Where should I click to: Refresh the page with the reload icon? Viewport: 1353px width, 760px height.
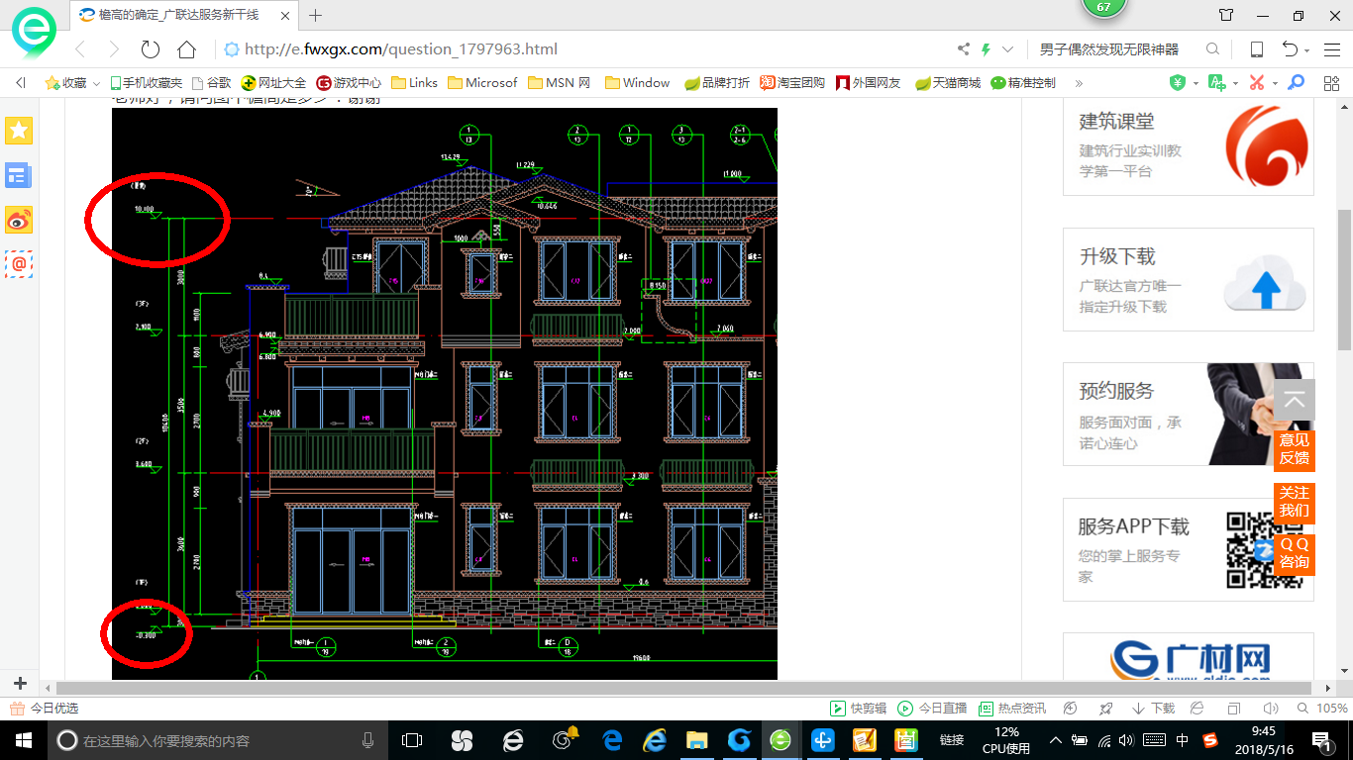[151, 49]
